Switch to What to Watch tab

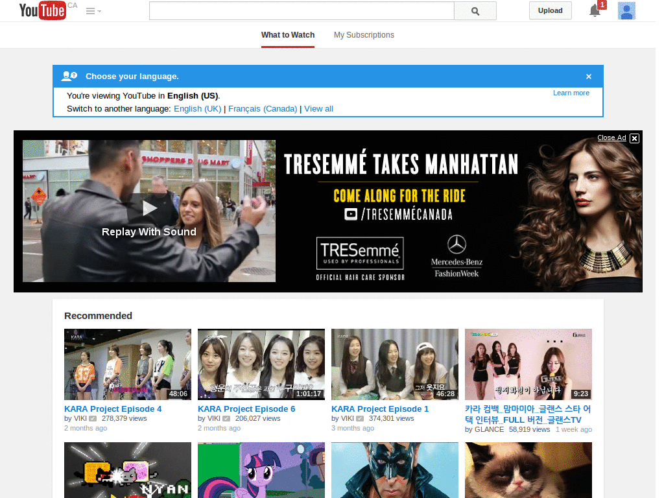287,35
